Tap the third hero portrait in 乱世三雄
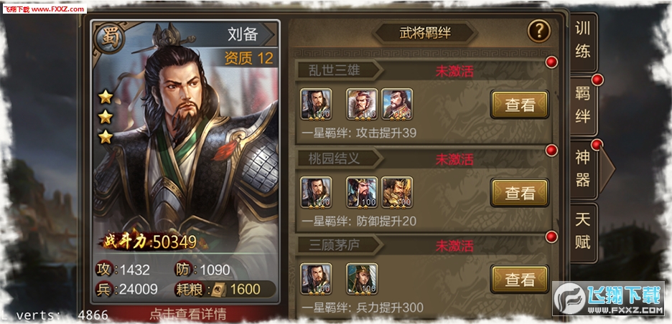The width and height of the screenshot is (672, 324). click(x=397, y=103)
